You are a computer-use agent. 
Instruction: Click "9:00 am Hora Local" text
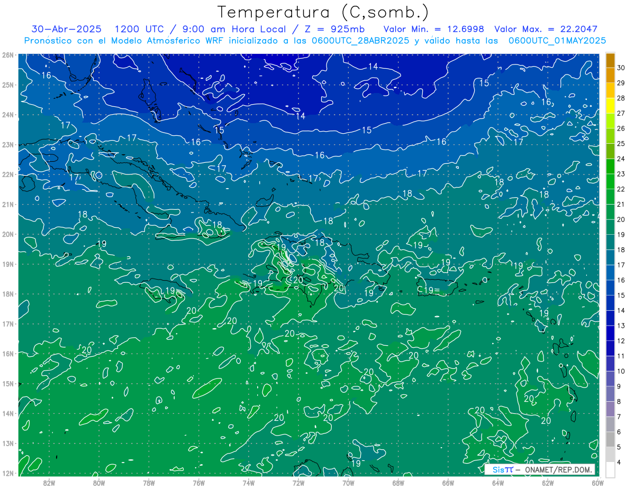point(235,29)
